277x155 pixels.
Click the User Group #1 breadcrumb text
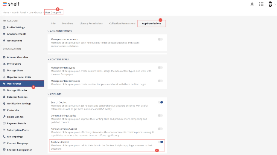pos(53,13)
